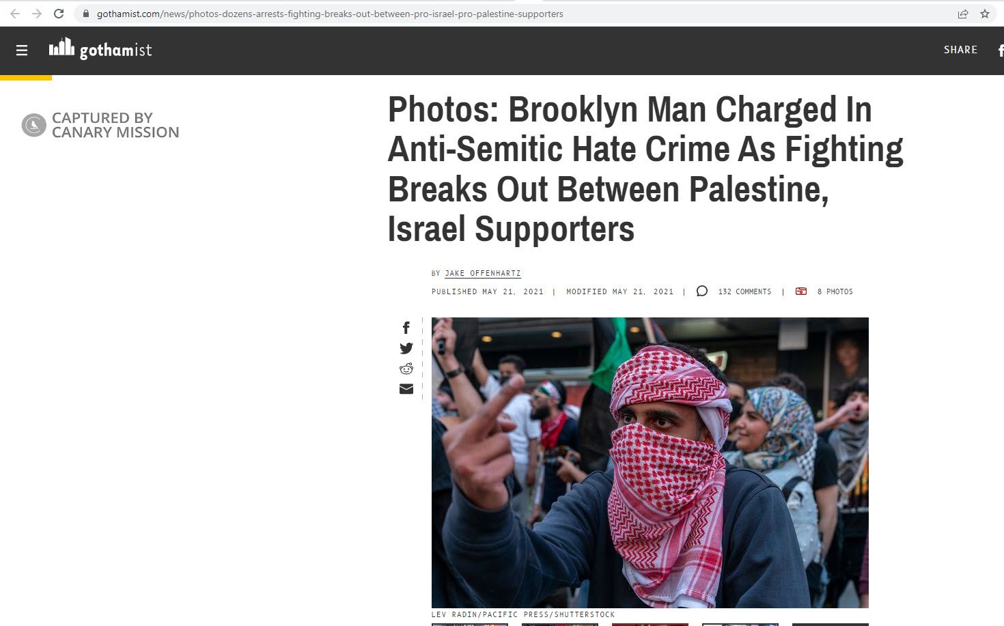This screenshot has width=1004, height=626.
Task: Share article via Facebook side icon
Action: [x=406, y=328]
